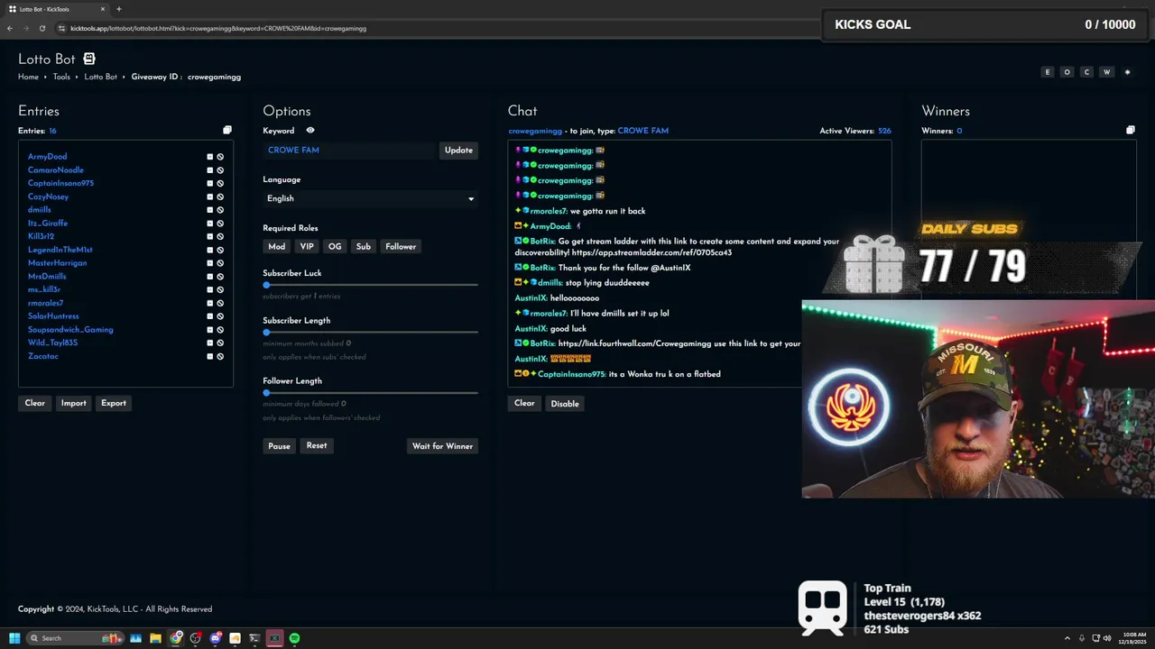Click the ban icon for CaptainInsano975 entry
Image resolution: width=1155 pixels, height=649 pixels.
click(220, 183)
